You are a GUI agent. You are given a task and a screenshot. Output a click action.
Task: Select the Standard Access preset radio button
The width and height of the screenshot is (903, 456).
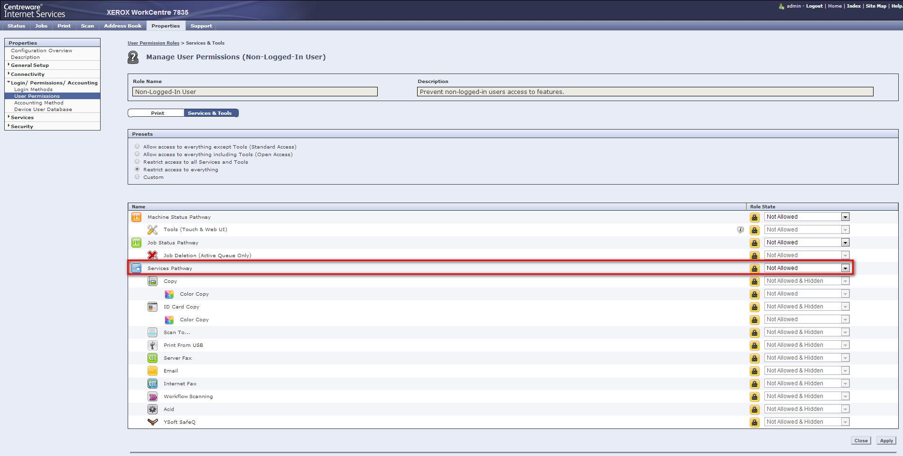pyautogui.click(x=137, y=147)
